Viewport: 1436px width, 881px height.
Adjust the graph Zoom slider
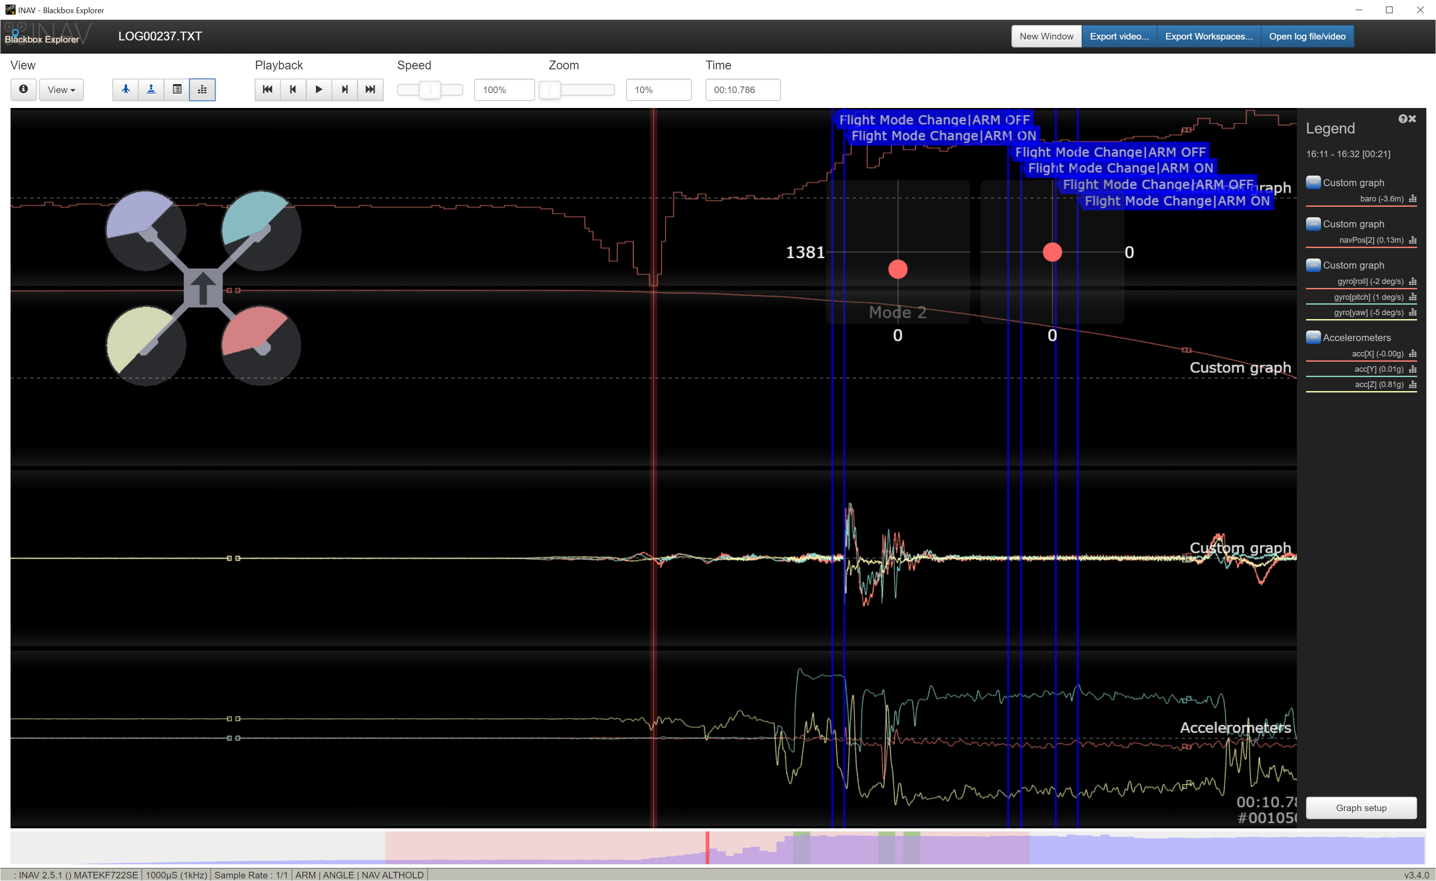[x=576, y=90]
